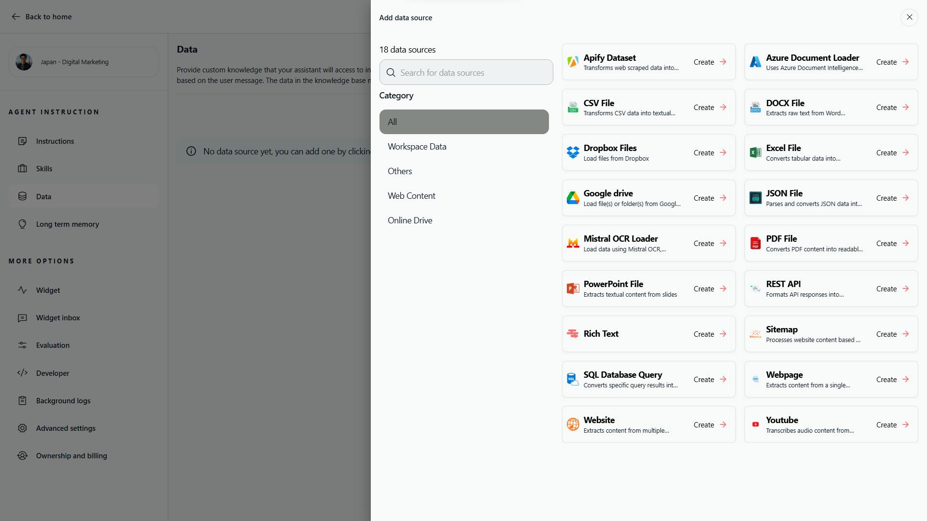Click the Dropbox Files icon
This screenshot has width=927, height=521.
pos(573,152)
